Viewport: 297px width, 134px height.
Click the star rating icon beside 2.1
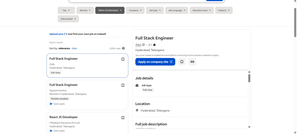coord(154,45)
